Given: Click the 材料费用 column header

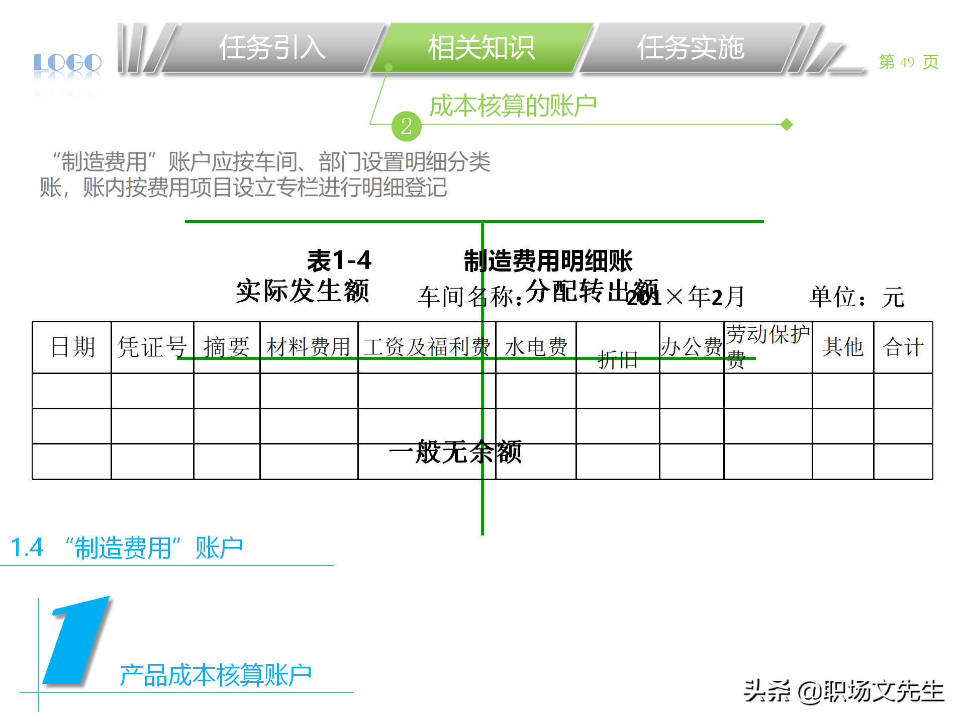Looking at the screenshot, I should tap(309, 347).
